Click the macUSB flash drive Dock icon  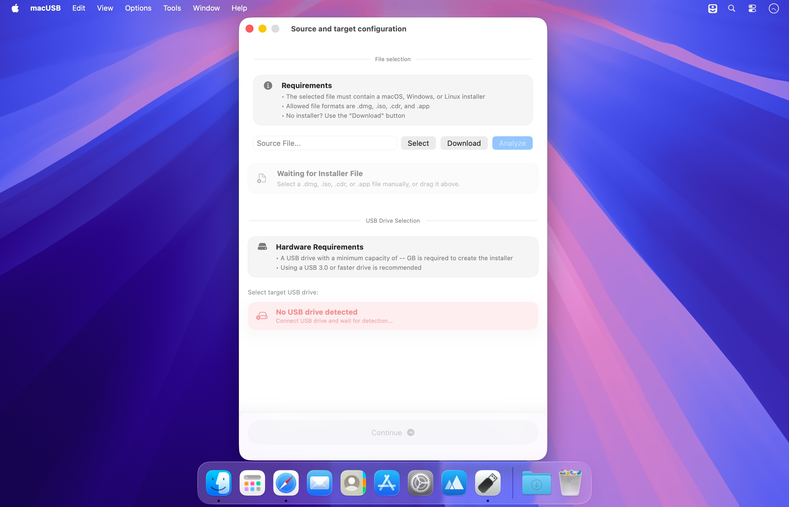coord(488,483)
